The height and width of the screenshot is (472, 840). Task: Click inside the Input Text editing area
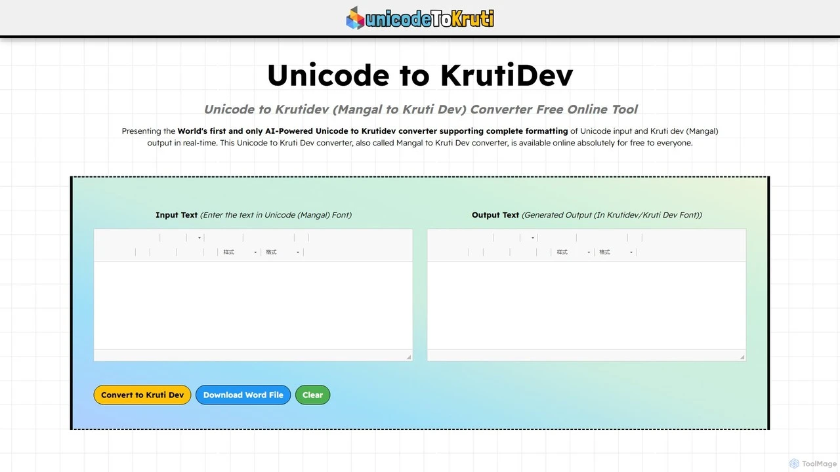(x=253, y=305)
